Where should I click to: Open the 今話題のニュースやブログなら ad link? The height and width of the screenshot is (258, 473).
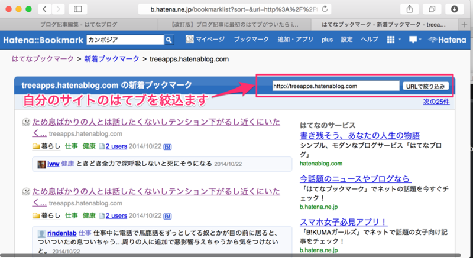tap(356, 179)
